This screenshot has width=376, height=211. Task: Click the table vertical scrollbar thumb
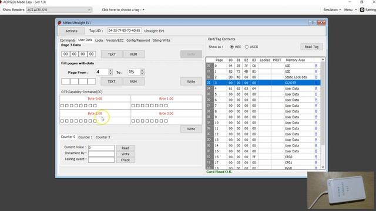(323, 103)
